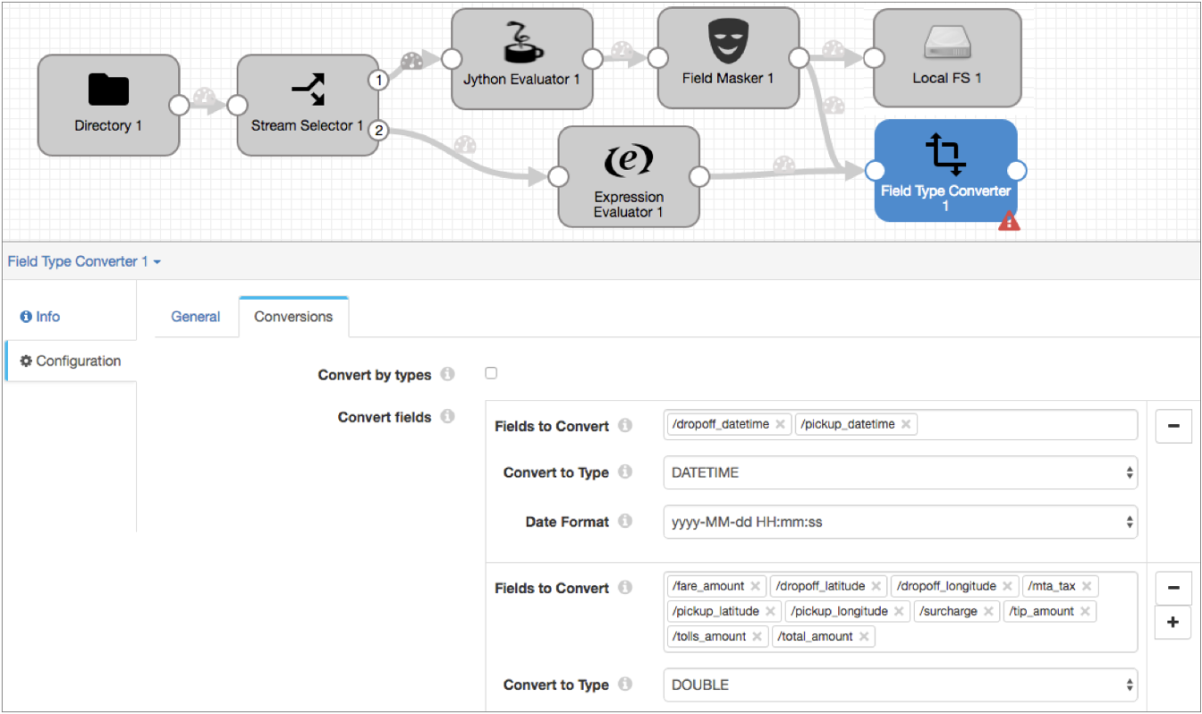Expand the DOUBLE Convert to Type dropdown
The height and width of the screenshot is (714, 1202).
(900, 684)
